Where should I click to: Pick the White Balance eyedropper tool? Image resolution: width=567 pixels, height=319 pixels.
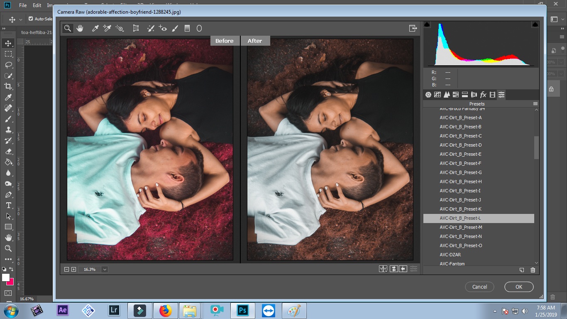[x=95, y=28]
